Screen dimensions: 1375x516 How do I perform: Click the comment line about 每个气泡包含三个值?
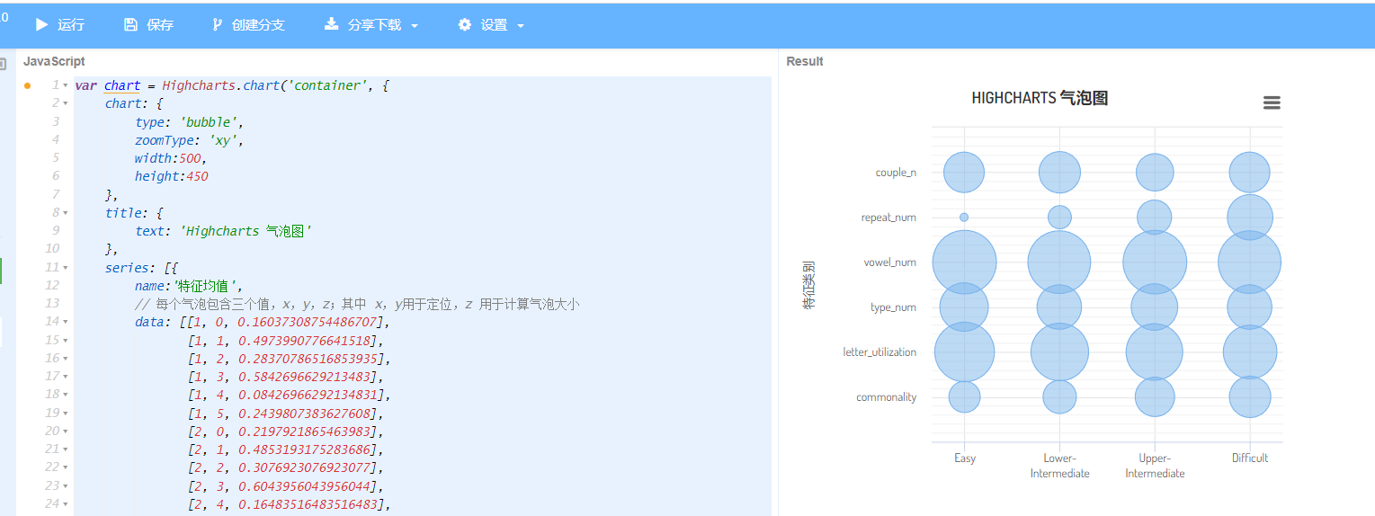pos(357,304)
